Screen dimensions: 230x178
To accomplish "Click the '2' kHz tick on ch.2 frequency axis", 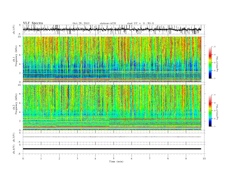I will (x=20, y=121).
